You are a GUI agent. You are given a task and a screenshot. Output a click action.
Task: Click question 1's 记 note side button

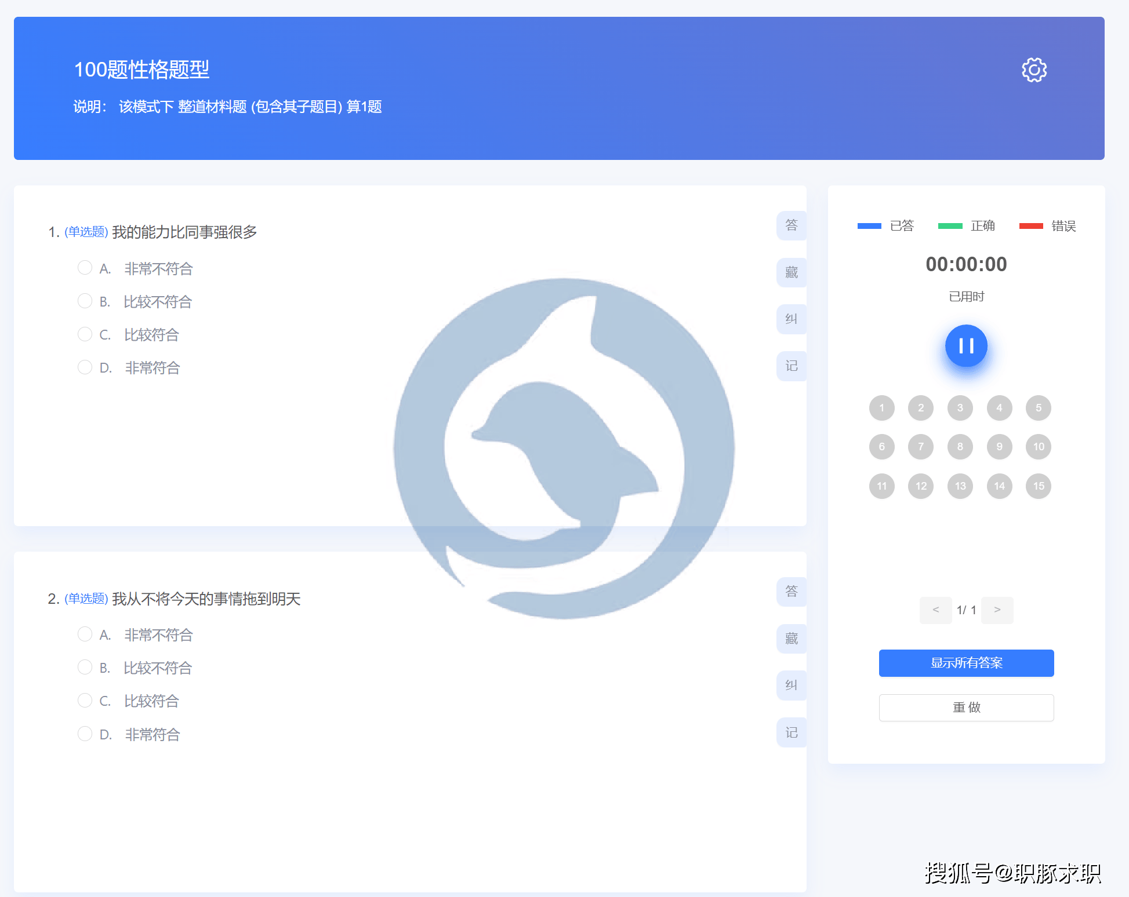[791, 366]
